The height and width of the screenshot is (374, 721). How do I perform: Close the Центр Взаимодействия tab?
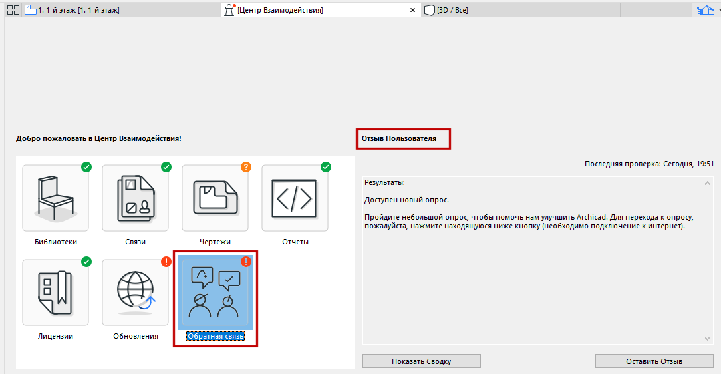pyautogui.click(x=412, y=10)
